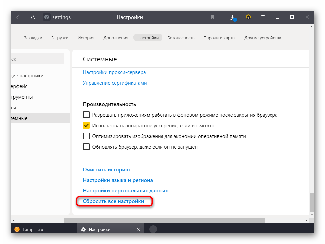Open Настройки прокси-сервера link
325x244 pixels.
coord(114,72)
